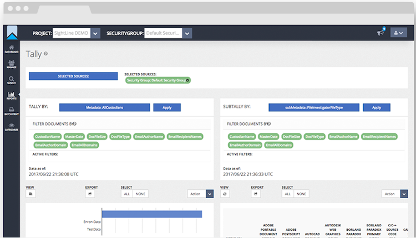Select DocFileSize filter in Tally panel

(97, 137)
